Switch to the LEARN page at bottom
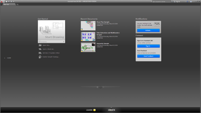 (x=89, y=110)
